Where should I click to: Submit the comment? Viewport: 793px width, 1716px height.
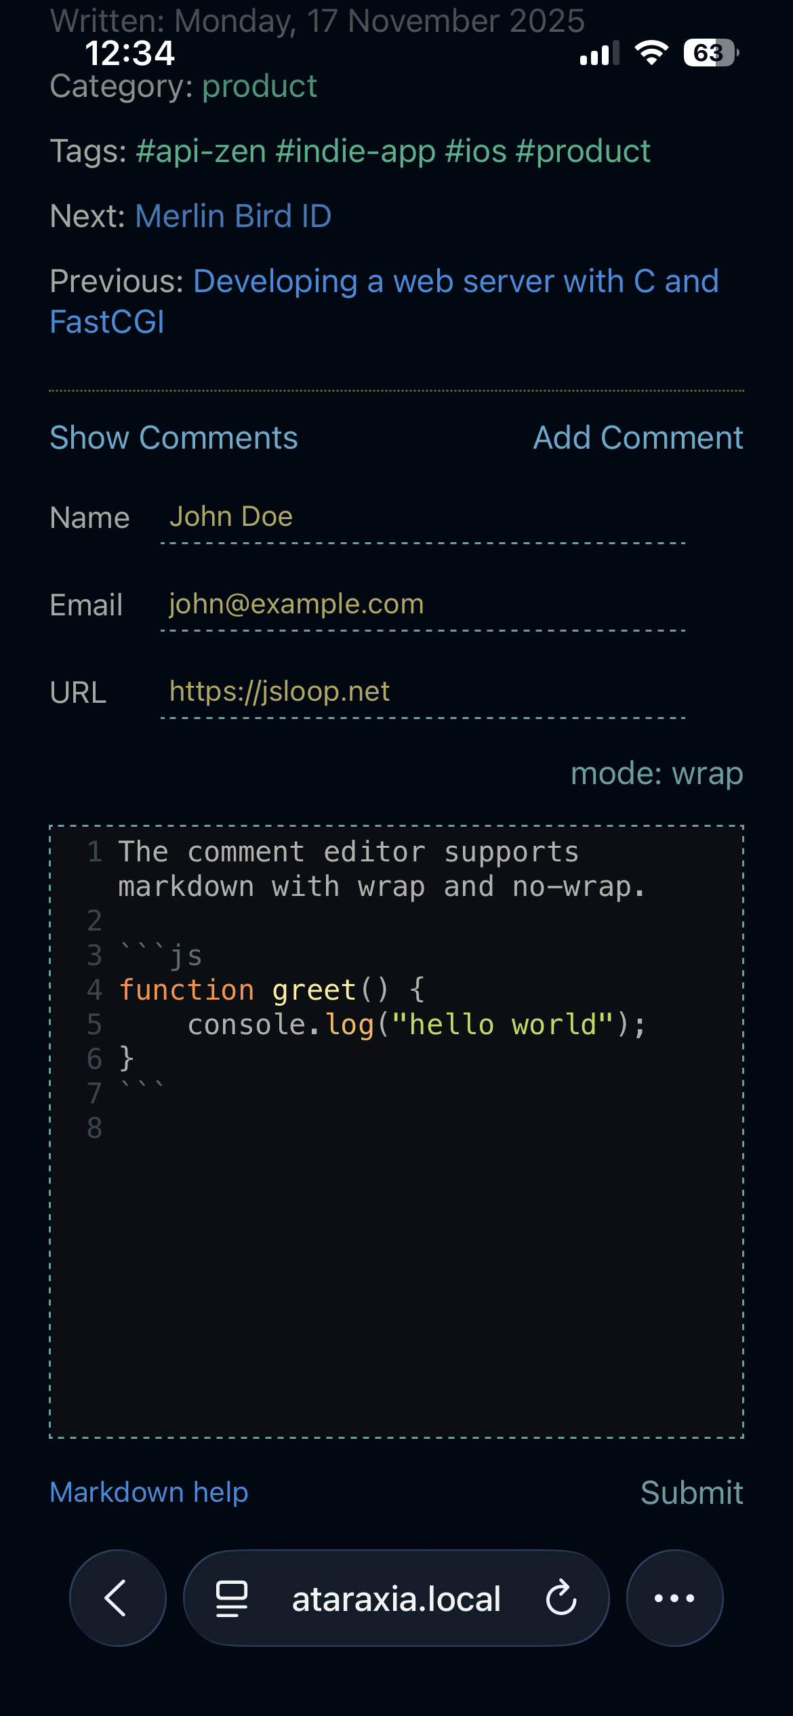(x=691, y=1492)
